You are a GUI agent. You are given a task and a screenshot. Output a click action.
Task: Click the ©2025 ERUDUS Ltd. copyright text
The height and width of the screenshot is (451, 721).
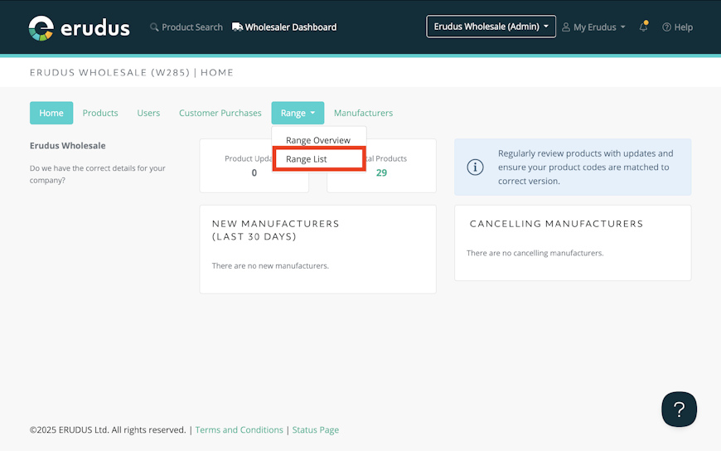pos(108,429)
